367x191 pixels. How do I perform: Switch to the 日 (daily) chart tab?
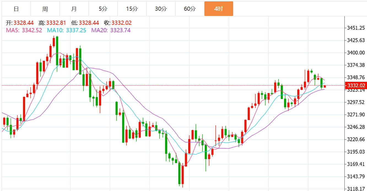click(16, 9)
